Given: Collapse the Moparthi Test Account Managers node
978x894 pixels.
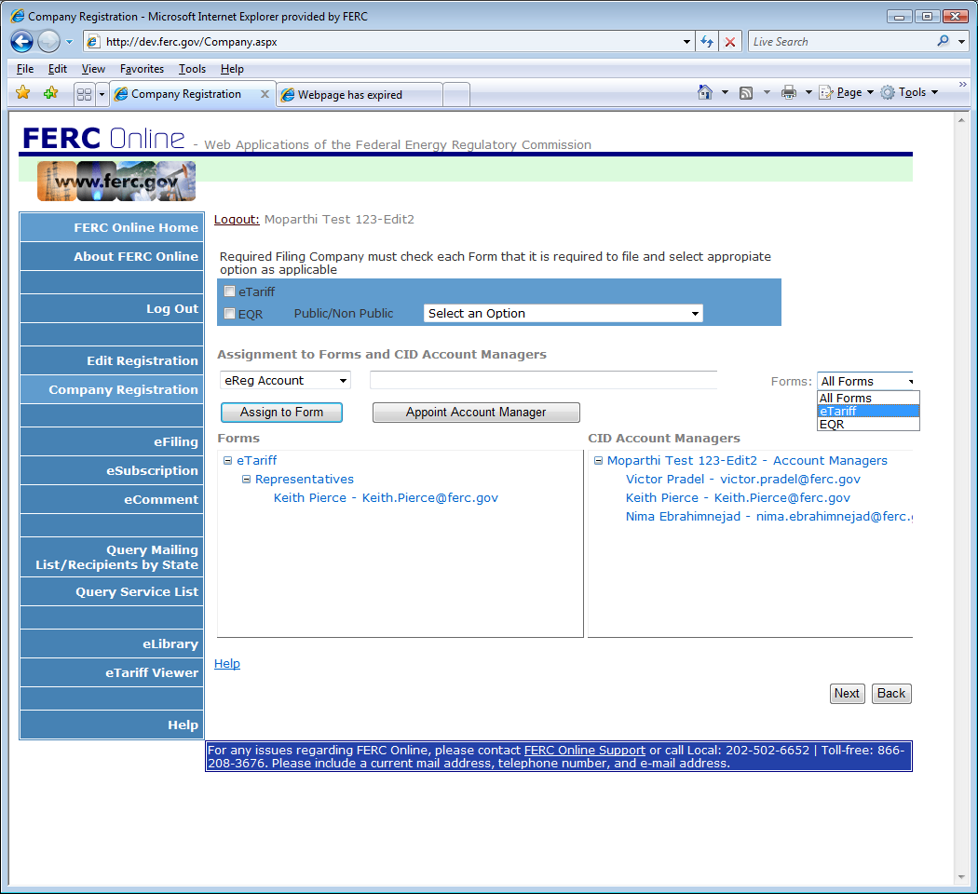Looking at the screenshot, I should tap(598, 461).
